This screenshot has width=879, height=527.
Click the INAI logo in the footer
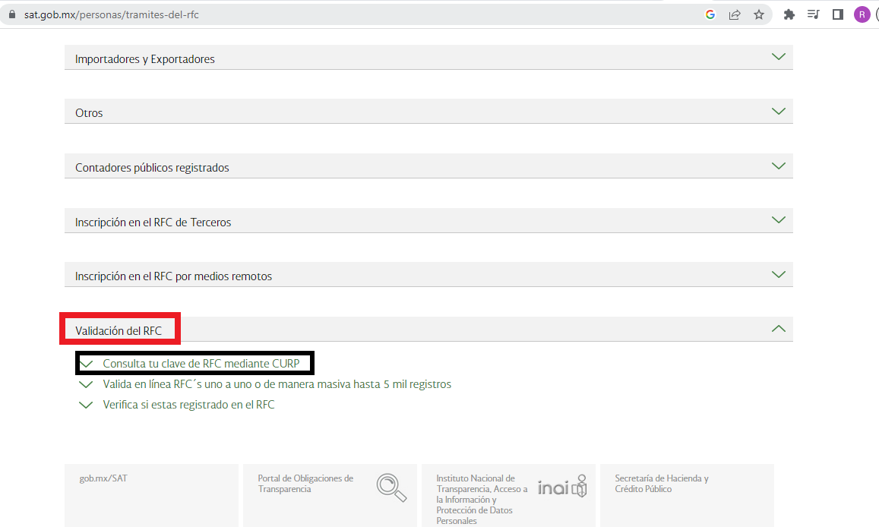(x=562, y=486)
